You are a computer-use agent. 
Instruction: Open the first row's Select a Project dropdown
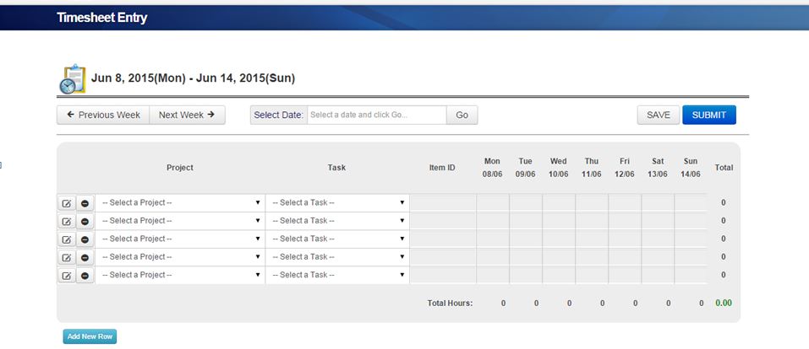[179, 202]
